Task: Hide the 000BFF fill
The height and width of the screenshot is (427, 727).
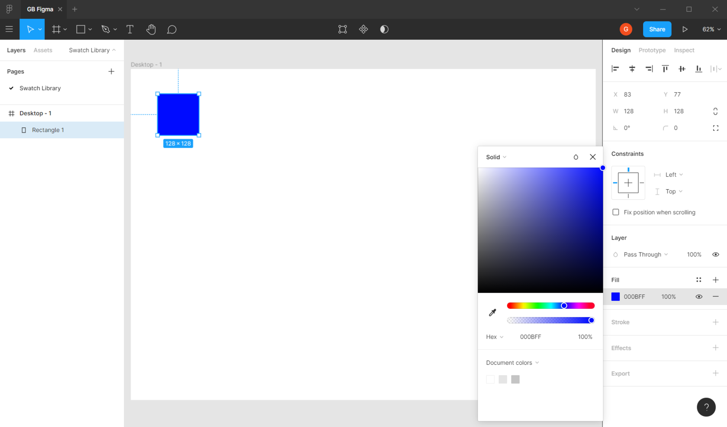Action: [x=699, y=297]
